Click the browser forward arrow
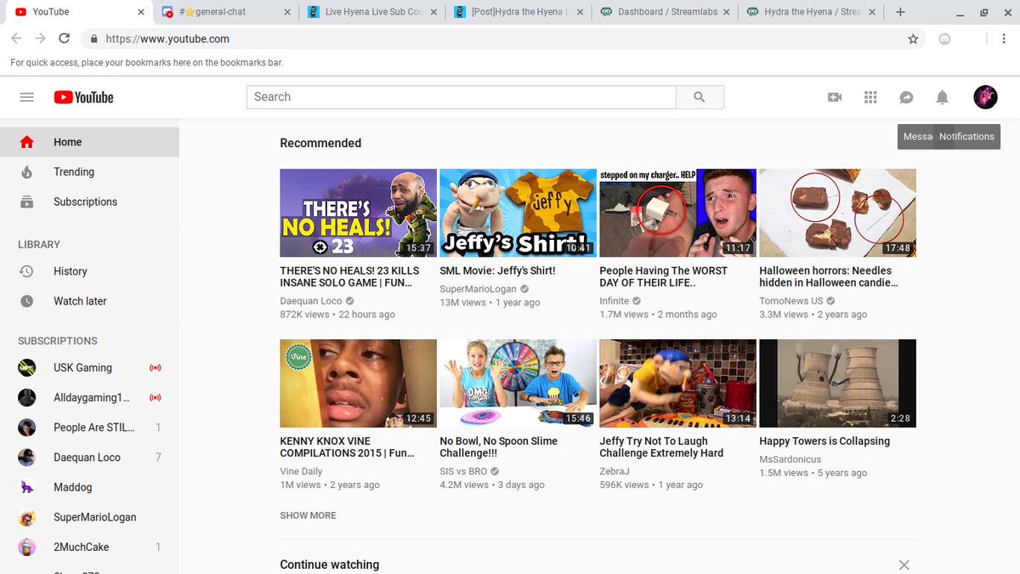The height and width of the screenshot is (574, 1020). [40, 39]
